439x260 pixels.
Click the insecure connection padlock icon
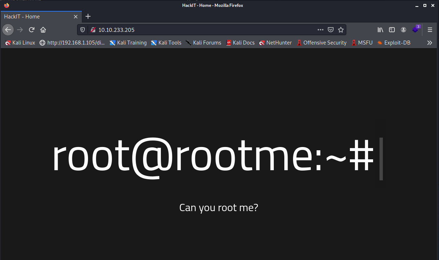pyautogui.click(x=93, y=30)
